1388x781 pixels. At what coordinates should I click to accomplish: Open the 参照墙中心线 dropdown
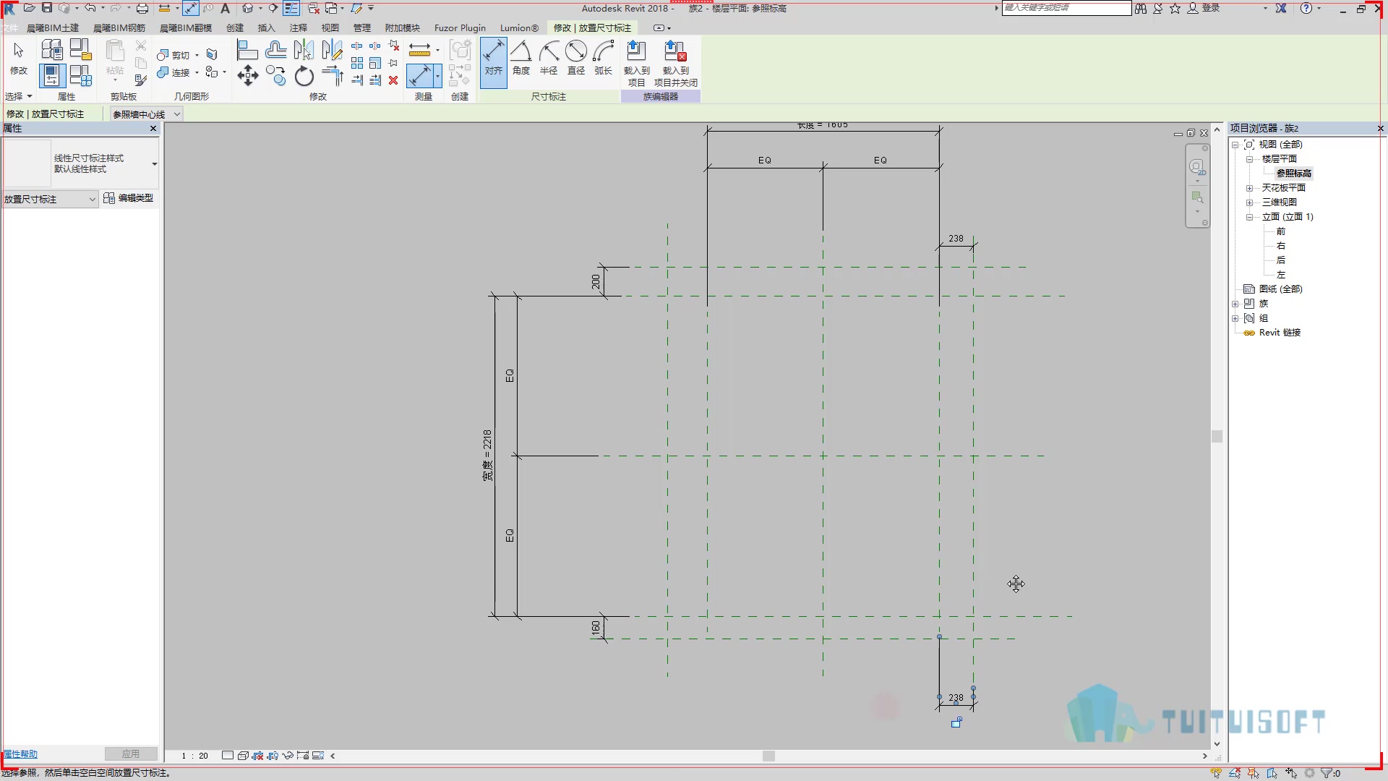coord(146,114)
